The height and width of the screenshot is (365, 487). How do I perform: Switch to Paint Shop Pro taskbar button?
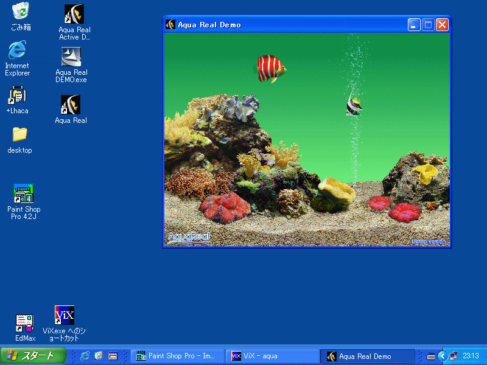coord(178,356)
